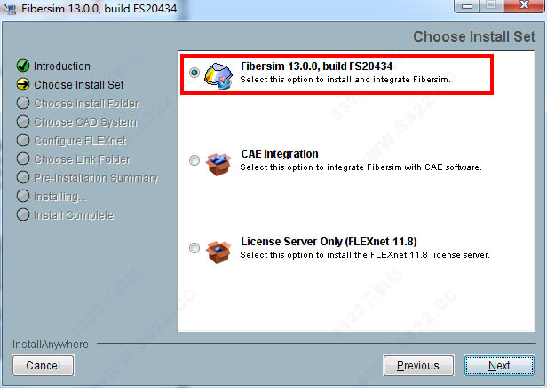
Task: Click the step circle next to Configure FLEXnet
Action: point(23,140)
